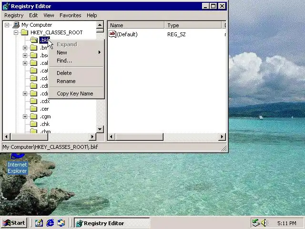
Task: Select the (Default) value name
Action: pyautogui.click(x=127, y=34)
